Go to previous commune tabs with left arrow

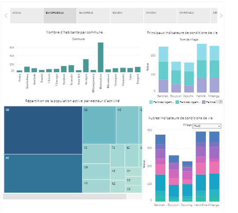click(x=6, y=16)
